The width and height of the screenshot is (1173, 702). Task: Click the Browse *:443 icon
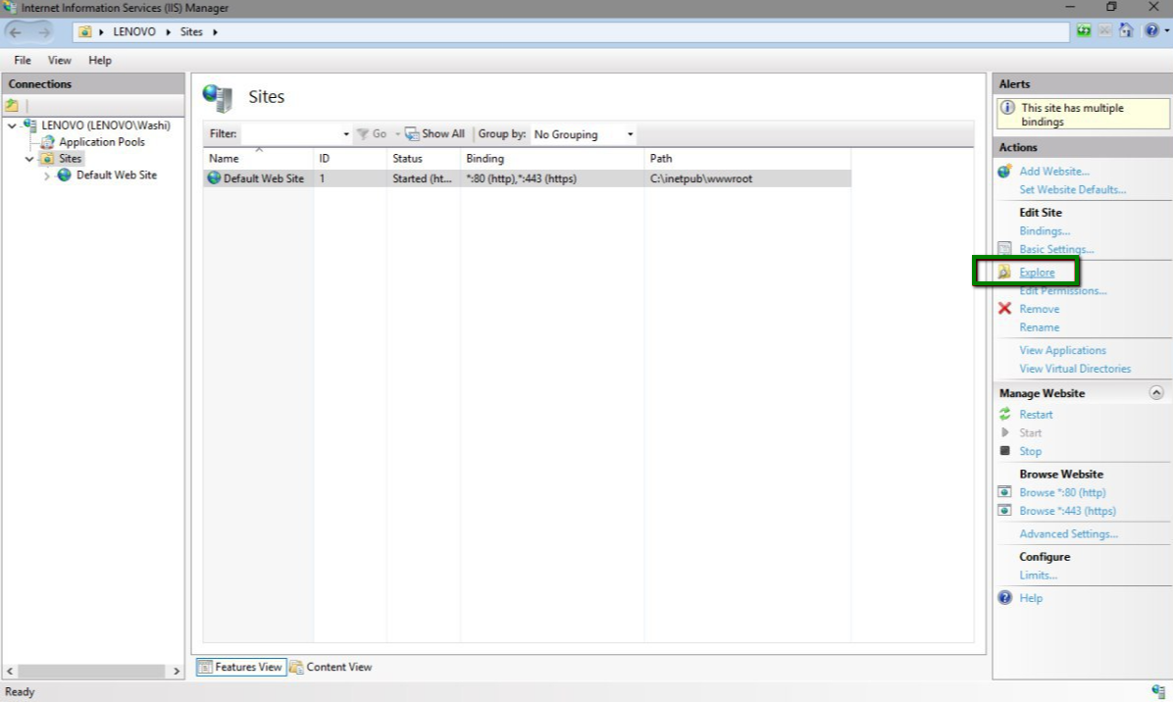point(1004,511)
